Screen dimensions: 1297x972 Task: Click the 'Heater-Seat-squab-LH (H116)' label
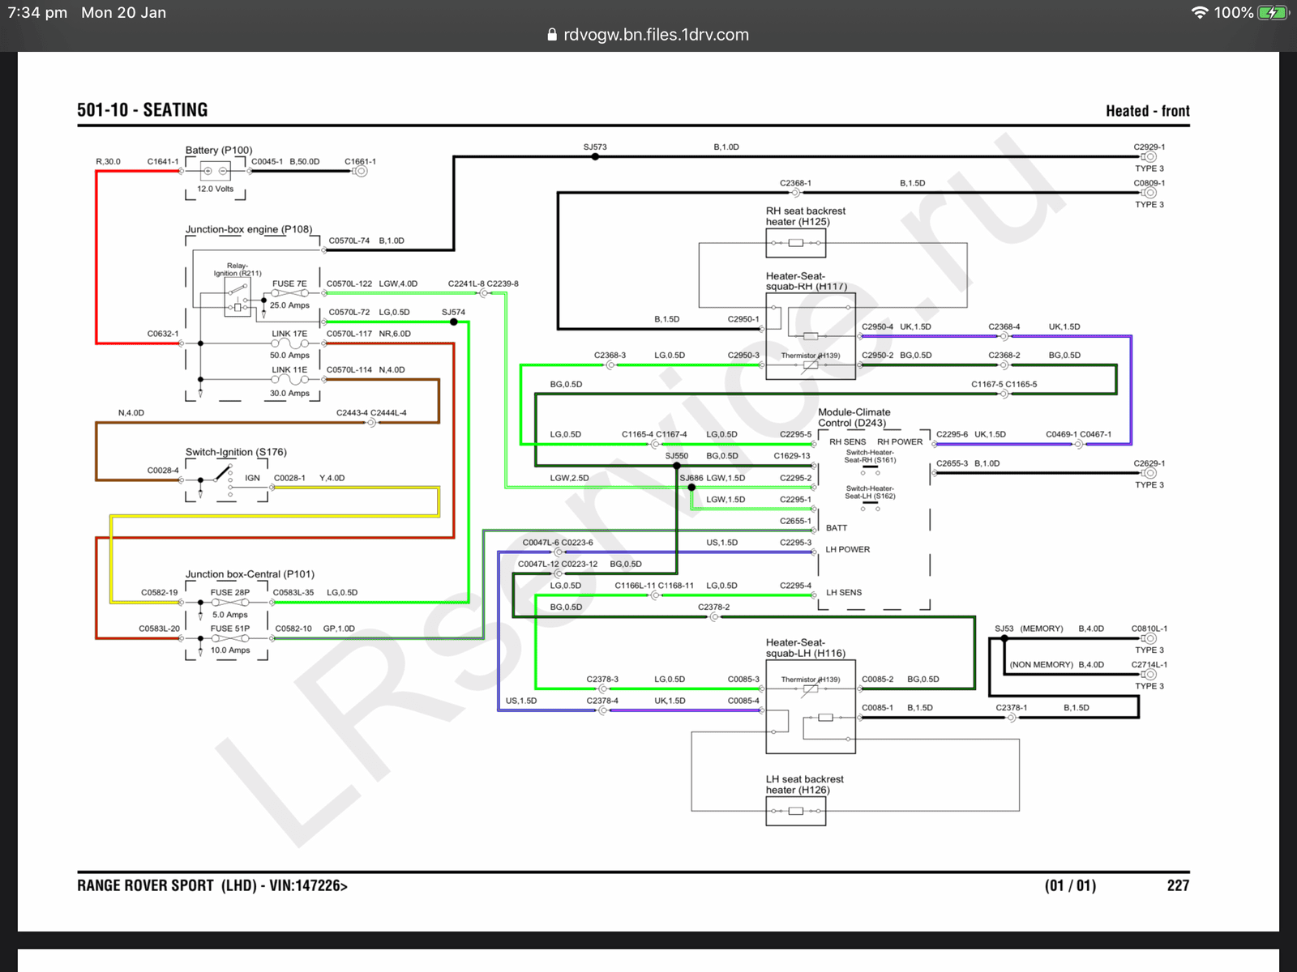(x=806, y=648)
